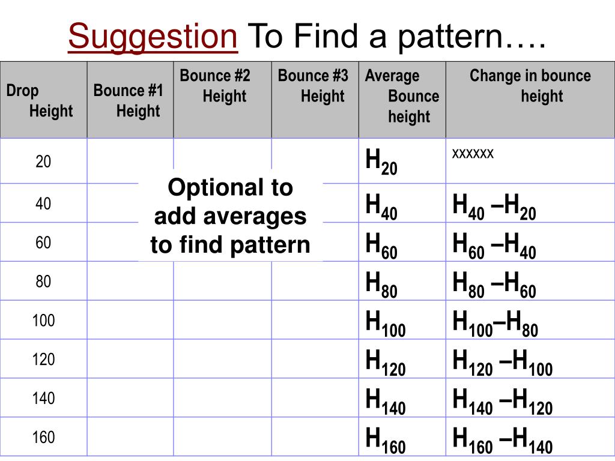Screen dimensions: 615x461
Task: Select Average Bounce height header cell
Action: click(402, 100)
